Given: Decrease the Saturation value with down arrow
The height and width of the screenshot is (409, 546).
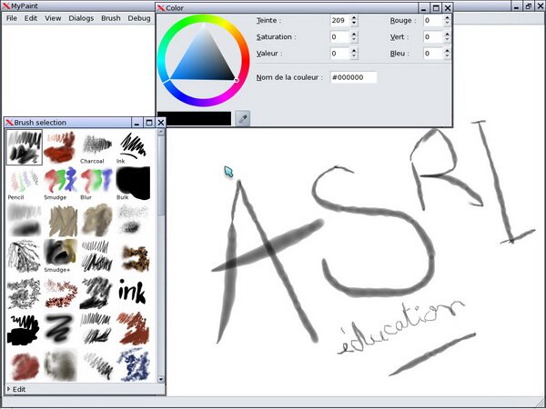Looking at the screenshot, I should [x=354, y=40].
